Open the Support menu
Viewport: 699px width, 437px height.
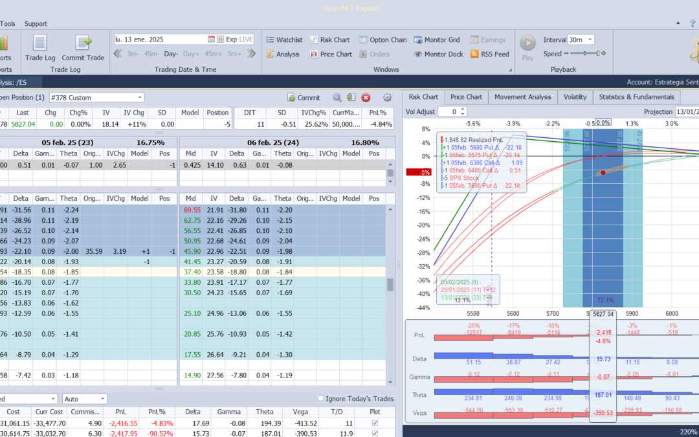pyautogui.click(x=36, y=24)
